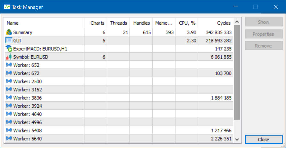Click the scrollbar up arrow
Viewport: 286px width, 148px height.
tap(237, 22)
